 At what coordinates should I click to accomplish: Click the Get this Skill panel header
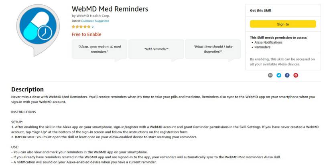260,10
